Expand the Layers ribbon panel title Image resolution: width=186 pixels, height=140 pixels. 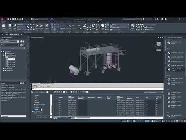(x=143, y=32)
